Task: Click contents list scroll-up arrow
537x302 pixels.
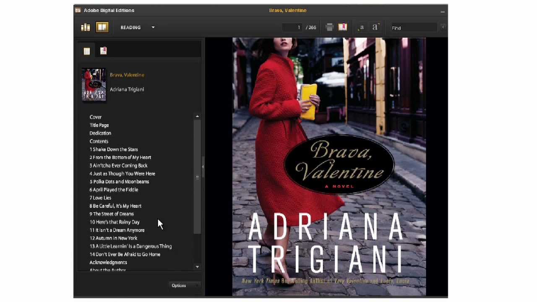Action: [197, 116]
